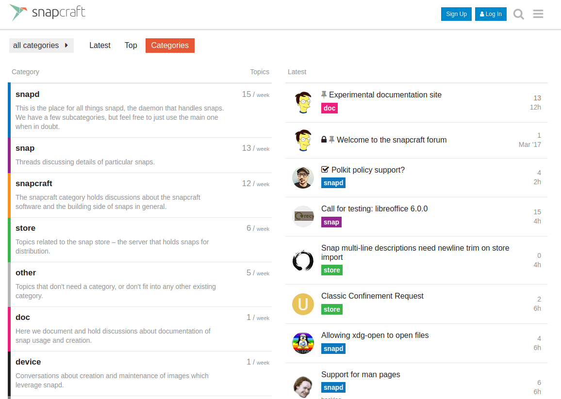Click the Sign Up button
The height and width of the screenshot is (399, 561).
point(456,14)
